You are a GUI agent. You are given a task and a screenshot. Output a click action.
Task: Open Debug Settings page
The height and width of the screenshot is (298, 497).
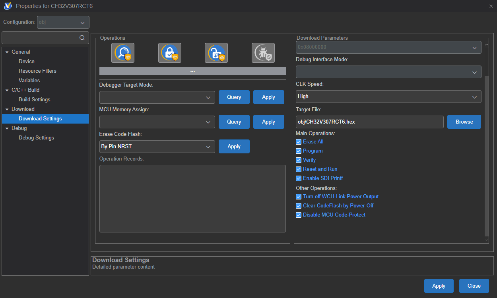[x=36, y=138]
